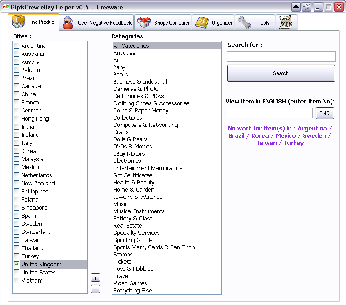The height and width of the screenshot is (305, 346).
Task: Select Entertainment Memorabilia category
Action: click(167, 168)
